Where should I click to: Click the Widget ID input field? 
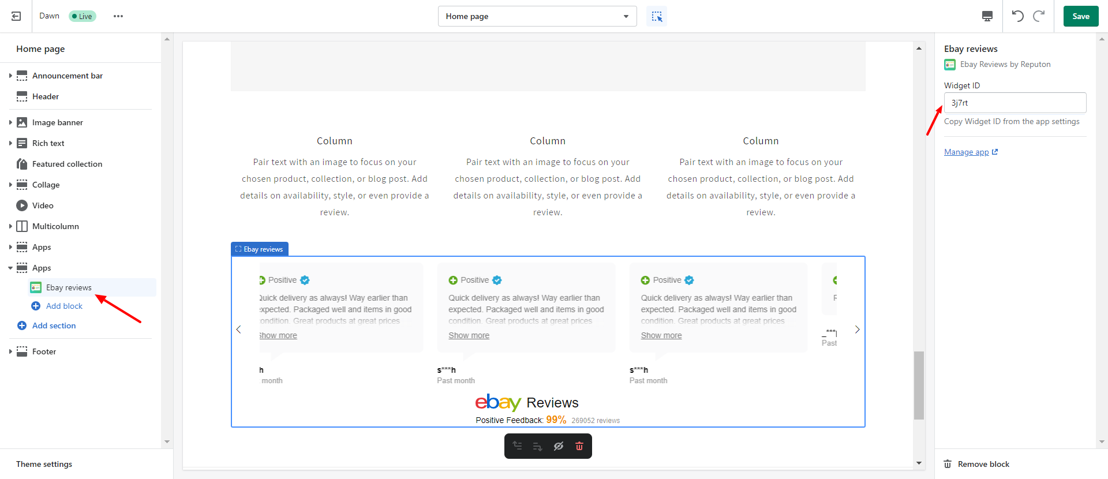(x=1015, y=103)
